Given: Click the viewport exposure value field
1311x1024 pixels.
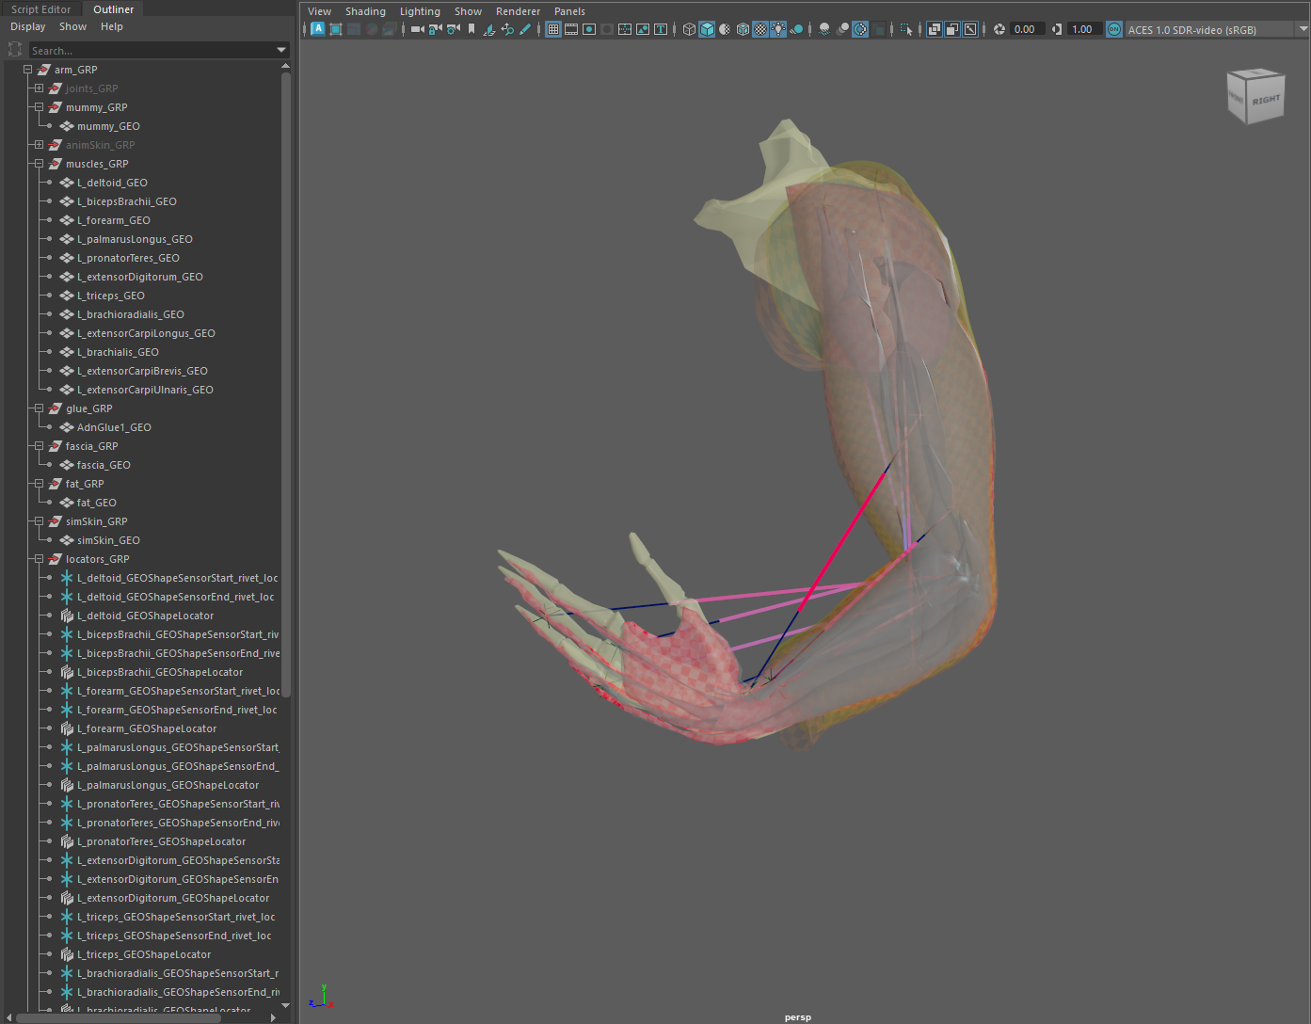Looking at the screenshot, I should (1025, 29).
